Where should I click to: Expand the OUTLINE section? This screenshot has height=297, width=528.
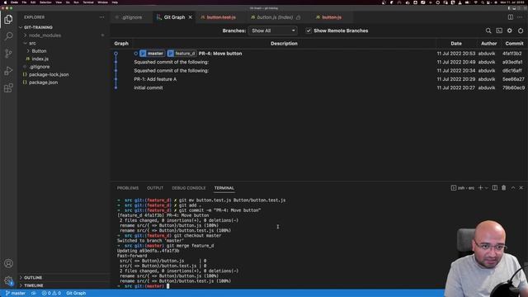[33, 277]
